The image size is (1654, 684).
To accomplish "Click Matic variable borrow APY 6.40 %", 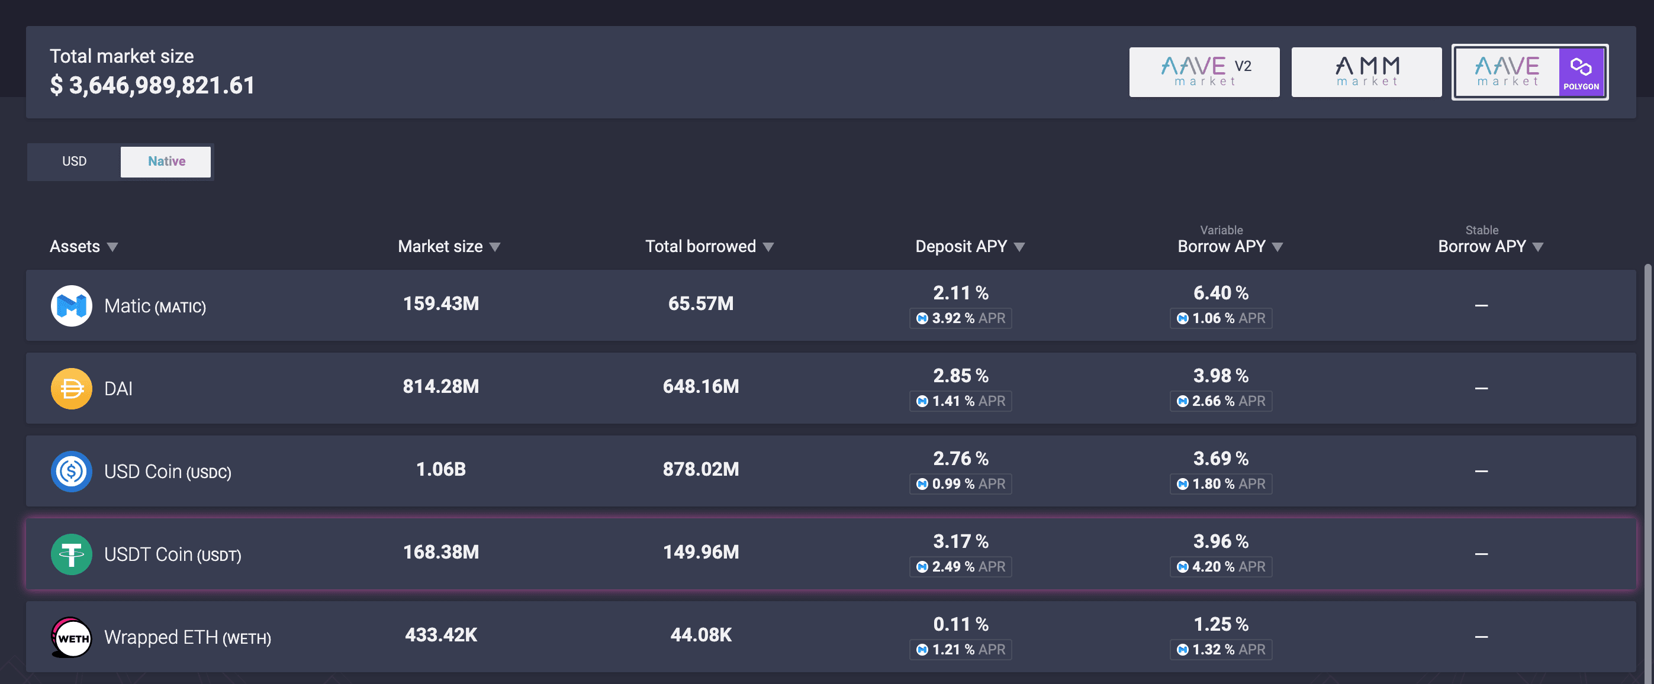I will tap(1221, 293).
